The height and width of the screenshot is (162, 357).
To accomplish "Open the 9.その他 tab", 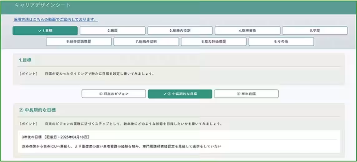I will (281, 42).
